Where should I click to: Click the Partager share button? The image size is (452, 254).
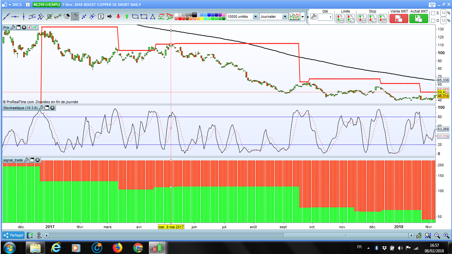click(x=14, y=235)
